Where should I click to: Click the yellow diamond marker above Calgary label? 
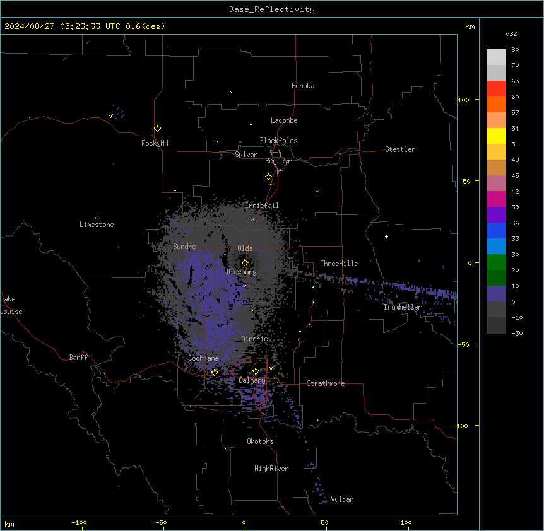[x=256, y=371]
